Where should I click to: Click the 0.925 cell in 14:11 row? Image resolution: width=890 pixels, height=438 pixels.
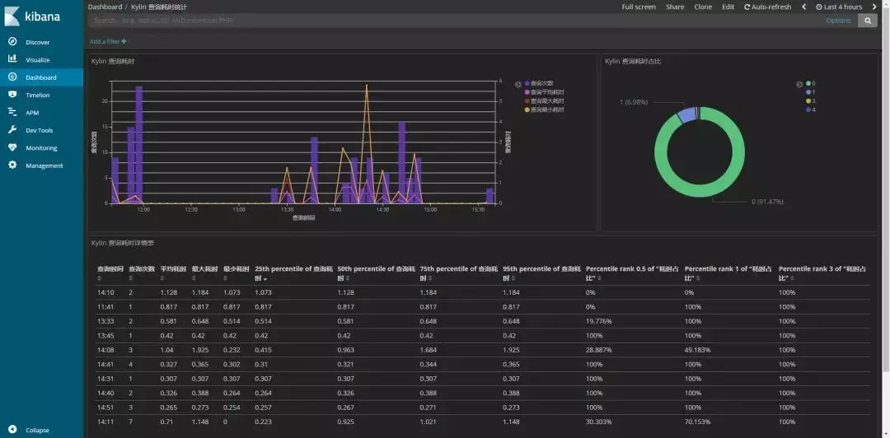pyautogui.click(x=346, y=422)
